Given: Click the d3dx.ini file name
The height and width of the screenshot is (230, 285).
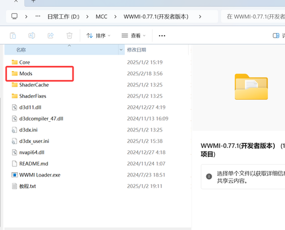Looking at the screenshot, I should [x=28, y=130].
